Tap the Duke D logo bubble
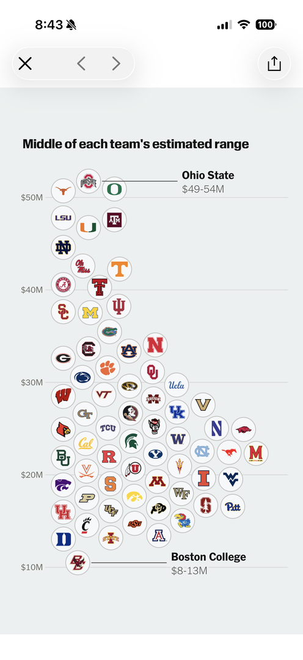Screen dimensions: 303x660 coord(64,539)
